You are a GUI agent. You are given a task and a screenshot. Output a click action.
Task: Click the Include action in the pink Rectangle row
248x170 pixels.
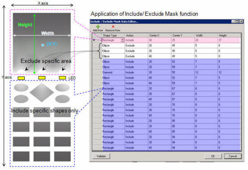tap(136, 40)
